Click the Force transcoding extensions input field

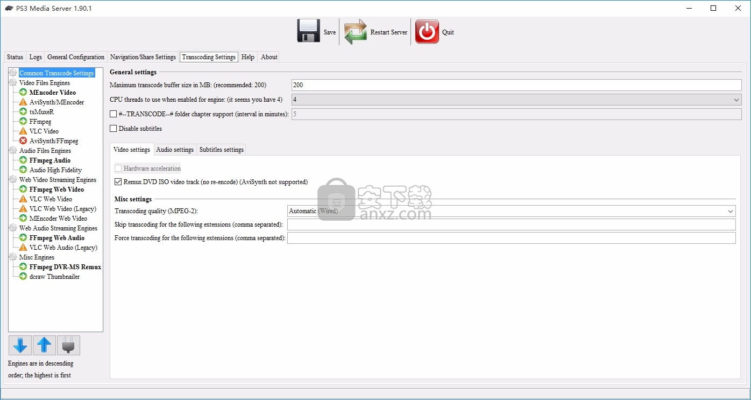coord(511,238)
